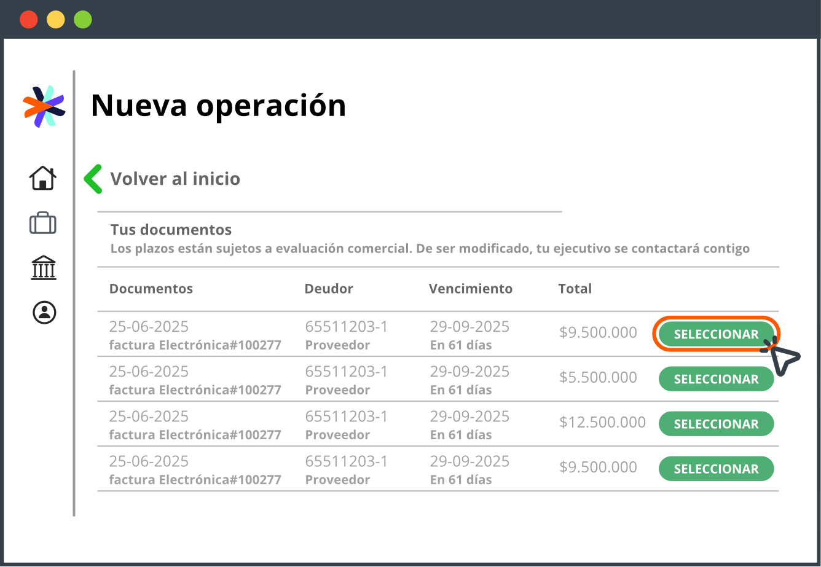Sort by the Vencimiento column header
This screenshot has height=567, width=821.
(470, 289)
